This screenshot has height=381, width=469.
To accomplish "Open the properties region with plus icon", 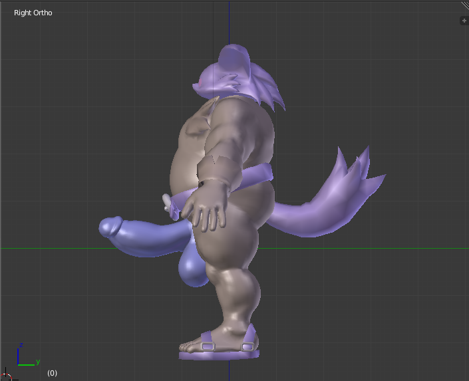I will pos(464,21).
